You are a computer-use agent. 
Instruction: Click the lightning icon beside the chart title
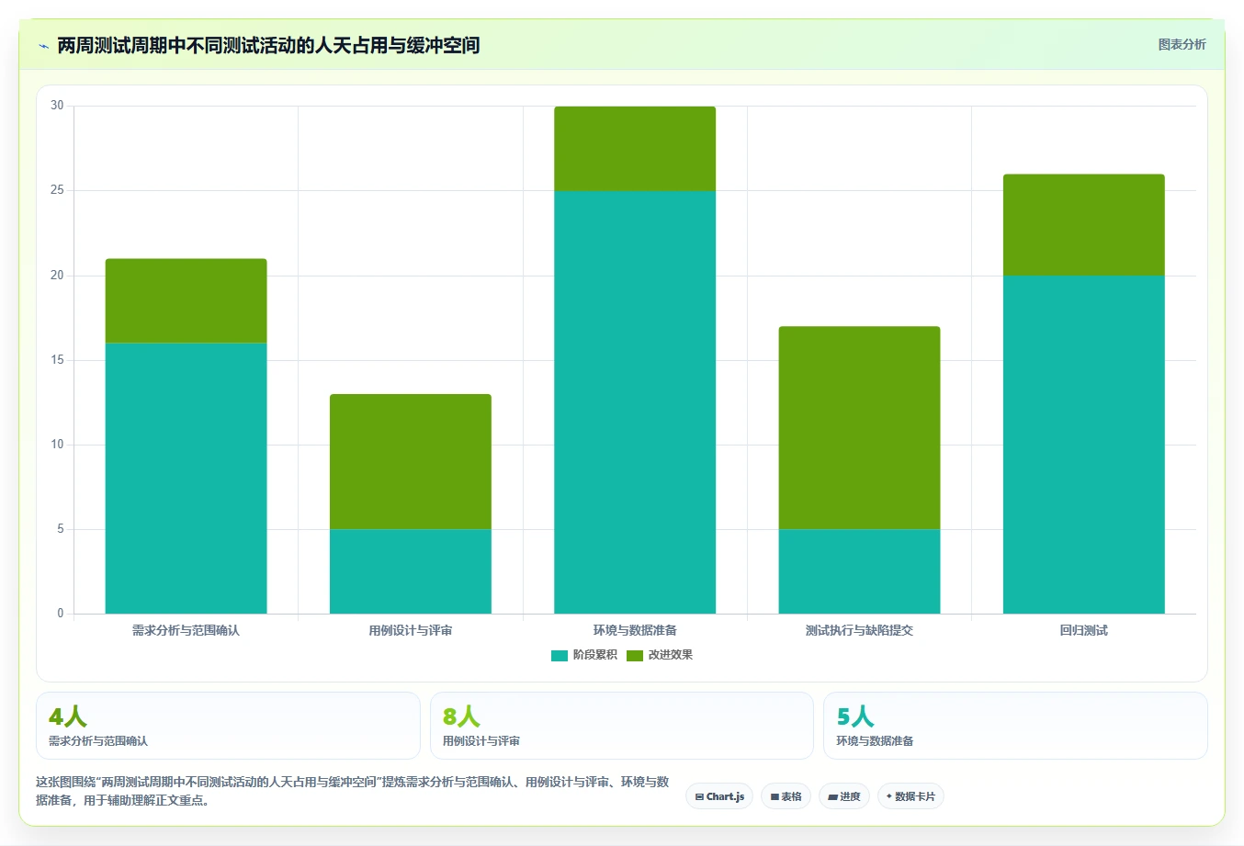(x=43, y=46)
